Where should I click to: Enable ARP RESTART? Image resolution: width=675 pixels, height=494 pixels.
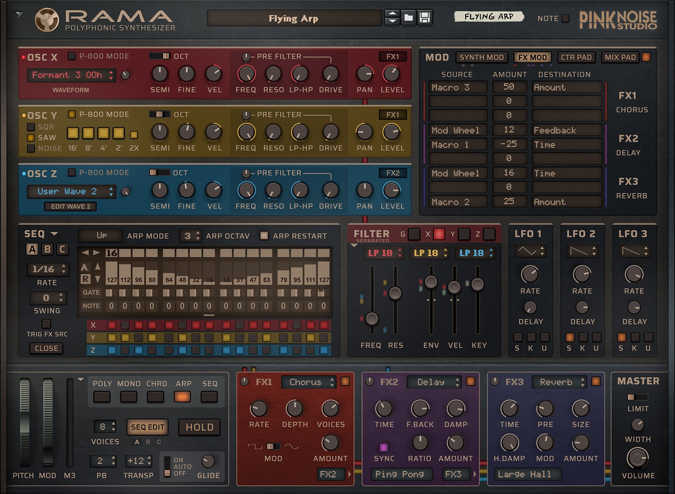click(x=265, y=235)
